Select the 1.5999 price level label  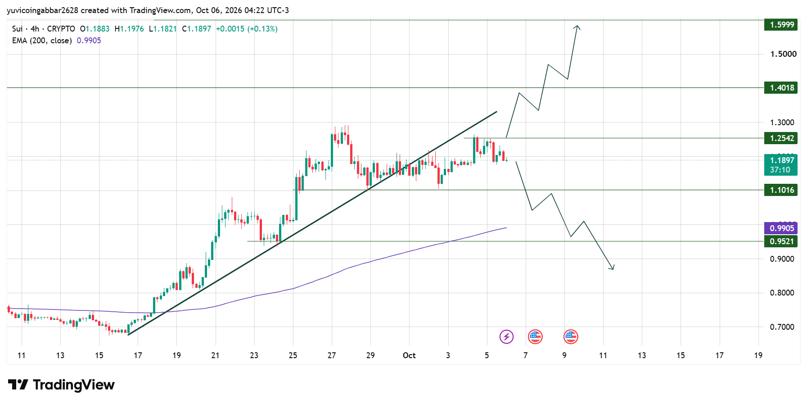coord(781,25)
